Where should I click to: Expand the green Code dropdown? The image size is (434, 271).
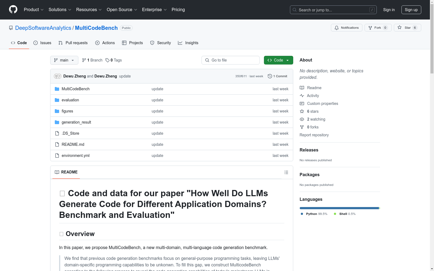coord(278,60)
